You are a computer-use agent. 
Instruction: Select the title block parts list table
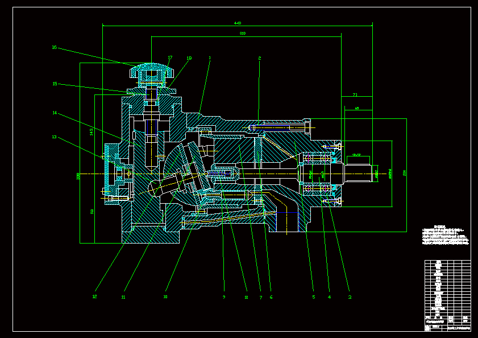coord(447,295)
